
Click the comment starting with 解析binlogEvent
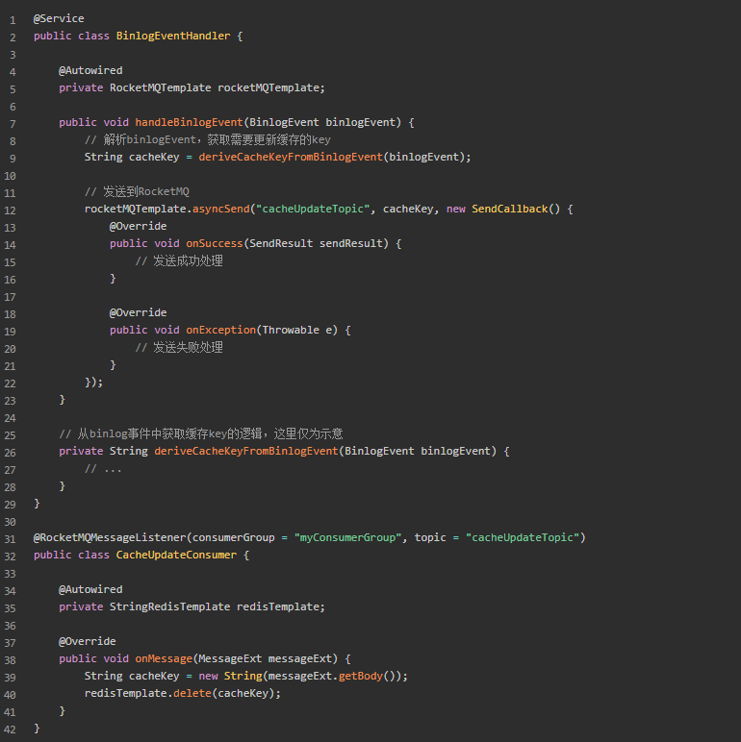tap(208, 139)
